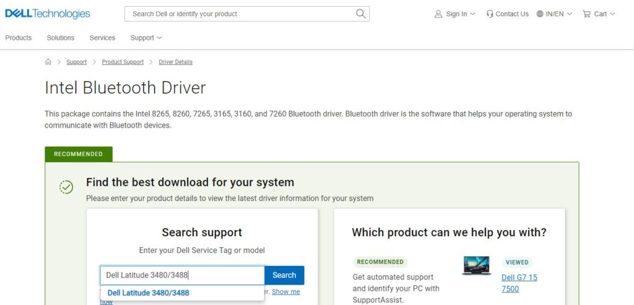
Task: Open the Solutions menu
Action: coord(61,38)
